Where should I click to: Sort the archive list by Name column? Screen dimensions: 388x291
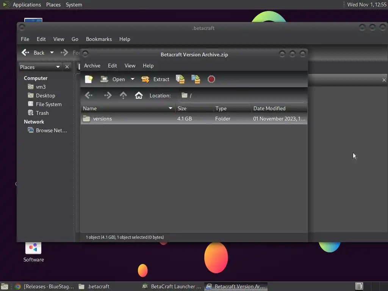[128, 108]
